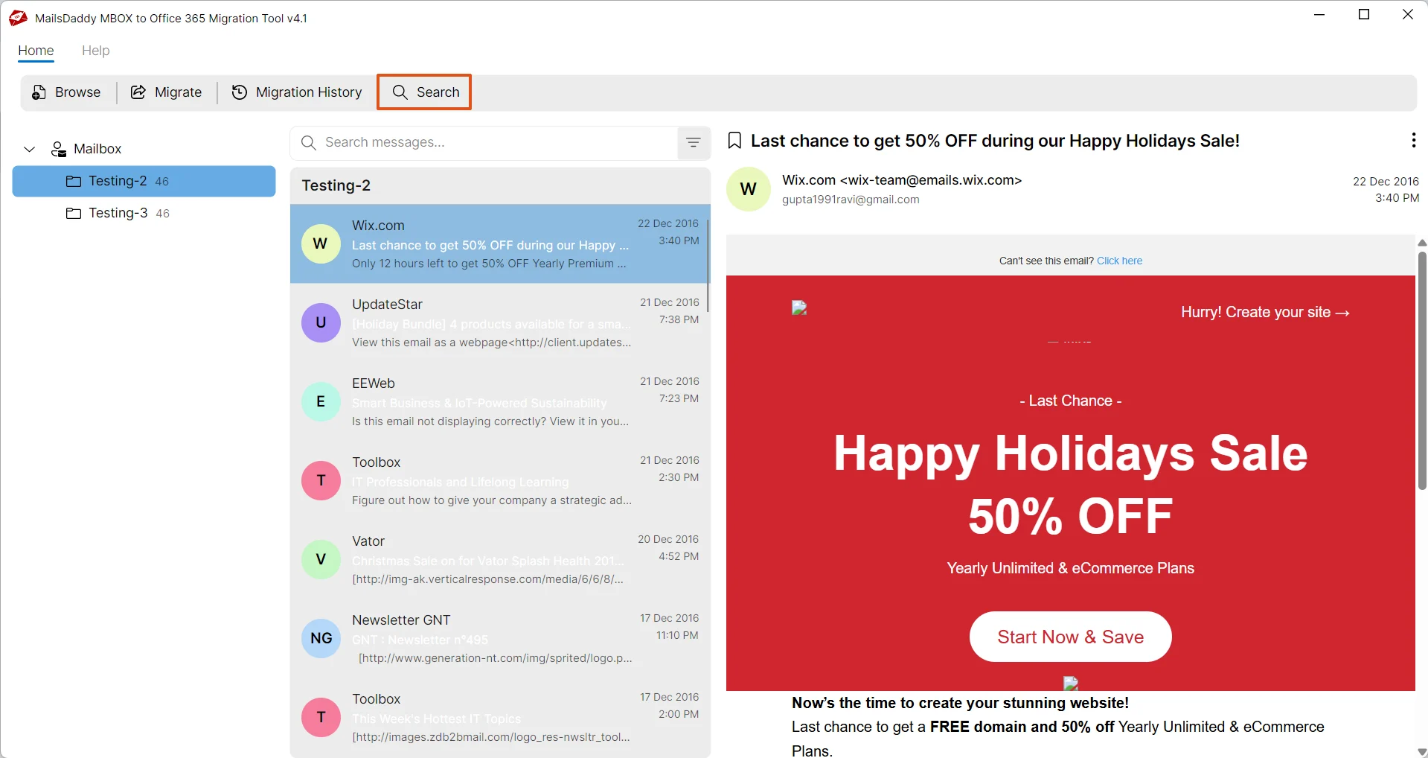Click the highlighted Search icon

(400, 92)
